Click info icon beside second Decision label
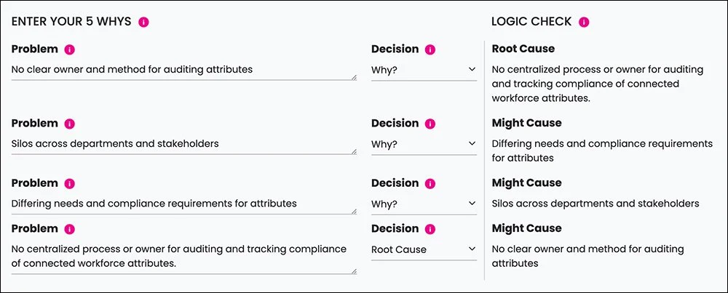 (430, 124)
